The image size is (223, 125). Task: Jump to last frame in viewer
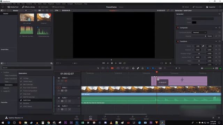[x=120, y=63]
